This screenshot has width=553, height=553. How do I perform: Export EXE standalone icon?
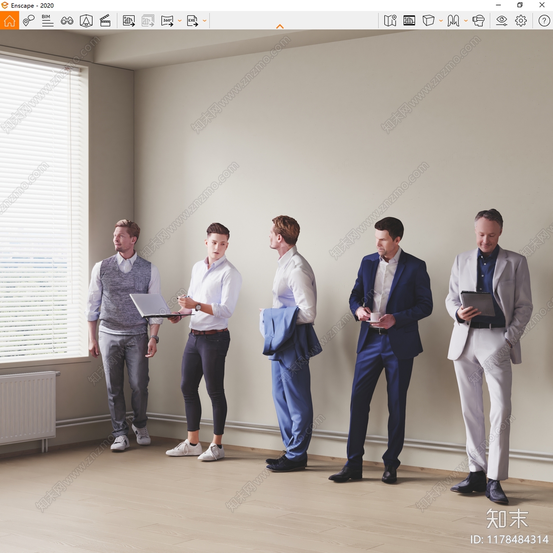click(x=193, y=21)
